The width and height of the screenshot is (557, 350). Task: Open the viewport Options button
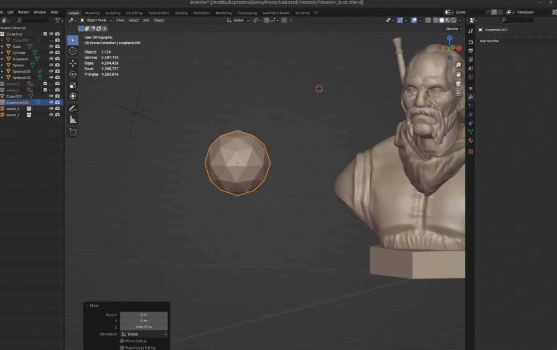[453, 29]
